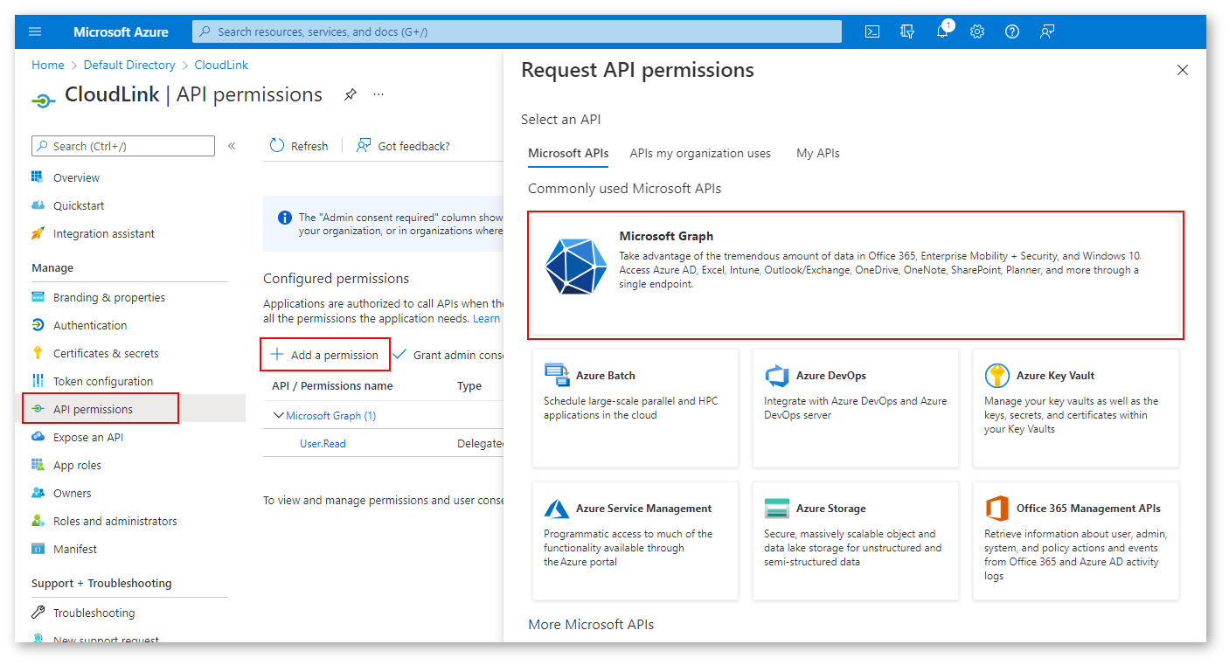Pin CloudLink blade with the pin icon
The height and width of the screenshot is (665, 1229).
[351, 94]
